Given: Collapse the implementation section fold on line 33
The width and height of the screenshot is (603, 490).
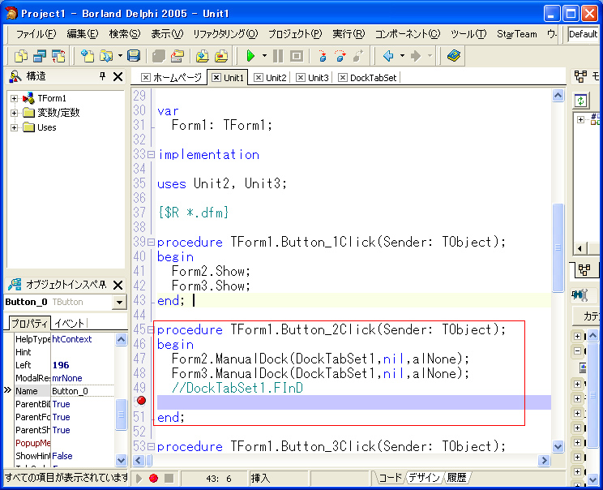Looking at the screenshot, I should (151, 155).
